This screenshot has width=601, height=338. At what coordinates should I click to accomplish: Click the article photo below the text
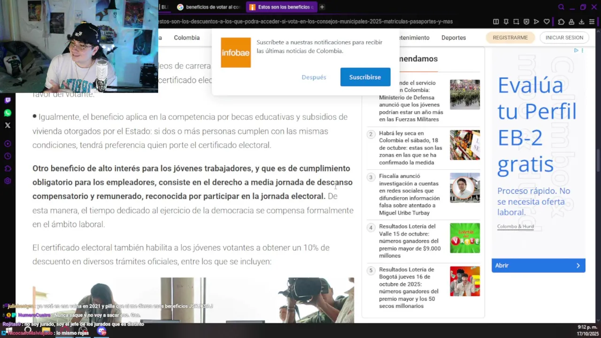click(x=193, y=300)
